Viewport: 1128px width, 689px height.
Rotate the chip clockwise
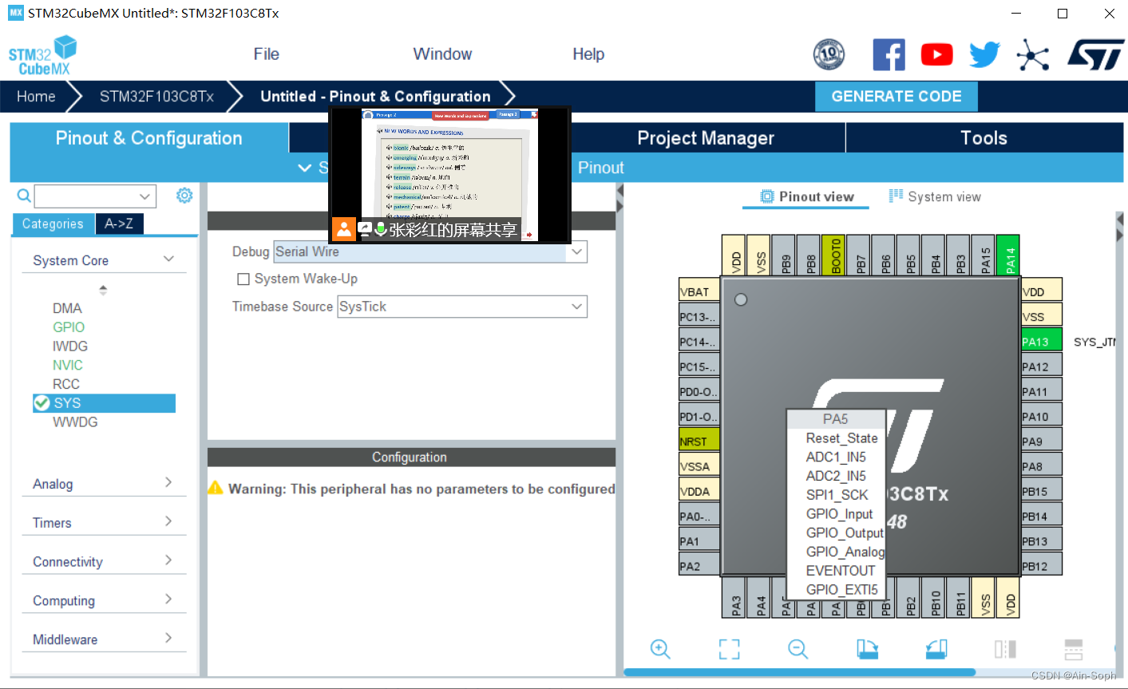[x=867, y=649]
